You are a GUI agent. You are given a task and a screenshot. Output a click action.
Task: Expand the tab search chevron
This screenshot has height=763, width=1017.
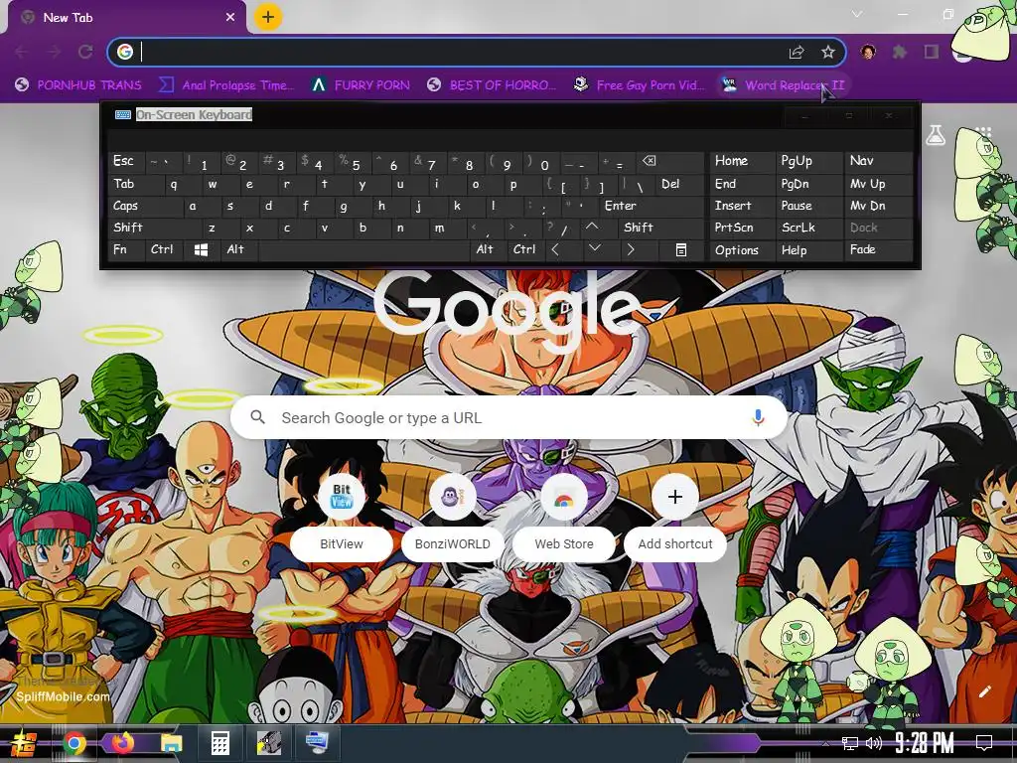click(x=857, y=14)
